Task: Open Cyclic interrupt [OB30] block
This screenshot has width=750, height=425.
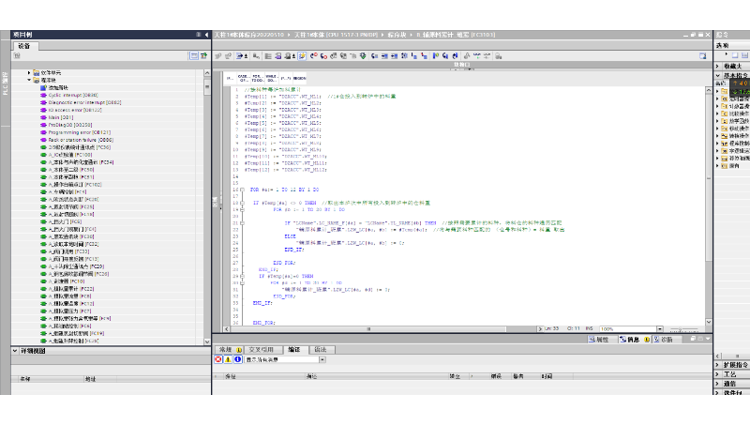Action: 73,95
